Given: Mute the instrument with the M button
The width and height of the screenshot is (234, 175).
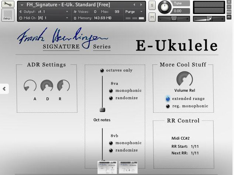Looking at the screenshot, I should (152, 17).
